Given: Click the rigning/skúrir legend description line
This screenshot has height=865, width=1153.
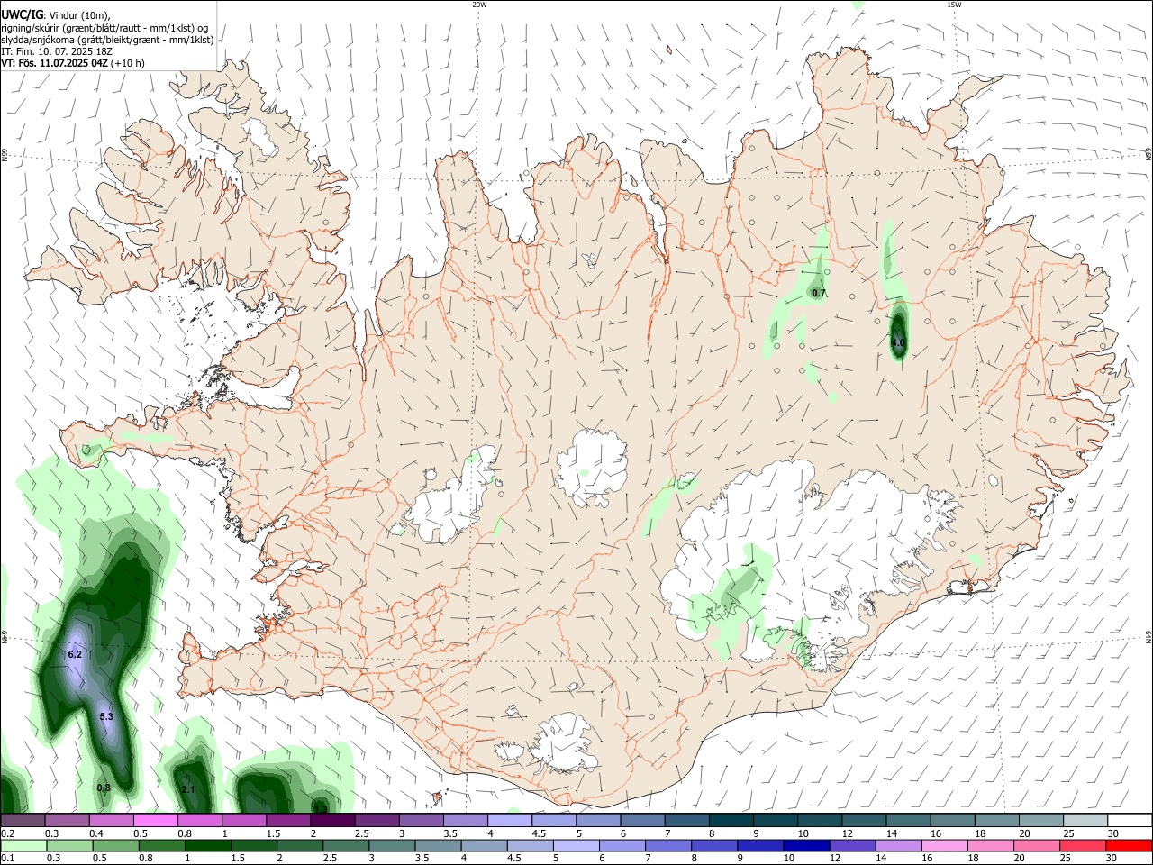Looking at the screenshot, I should 104,28.
